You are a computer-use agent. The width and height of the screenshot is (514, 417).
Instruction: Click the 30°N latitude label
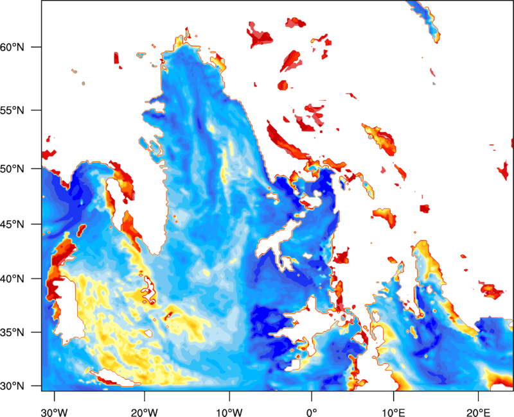12,386
